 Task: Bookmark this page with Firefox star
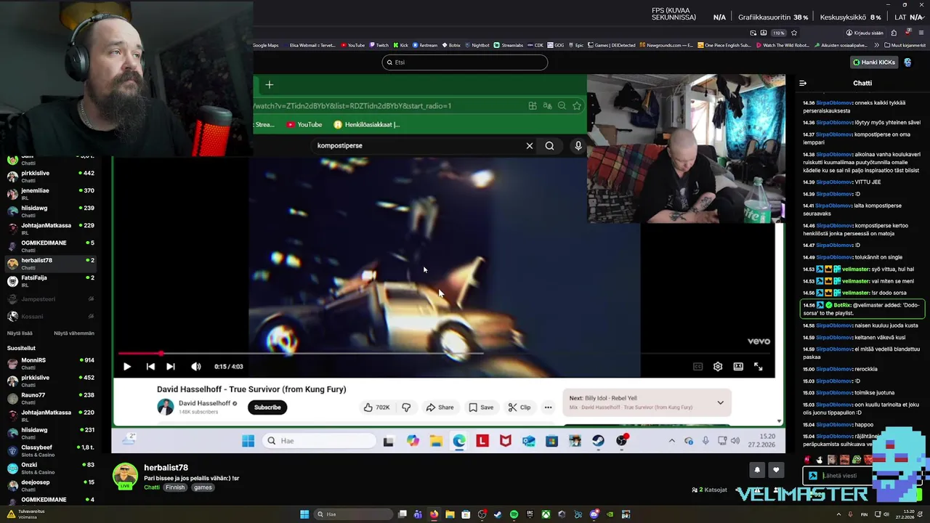pos(794,33)
